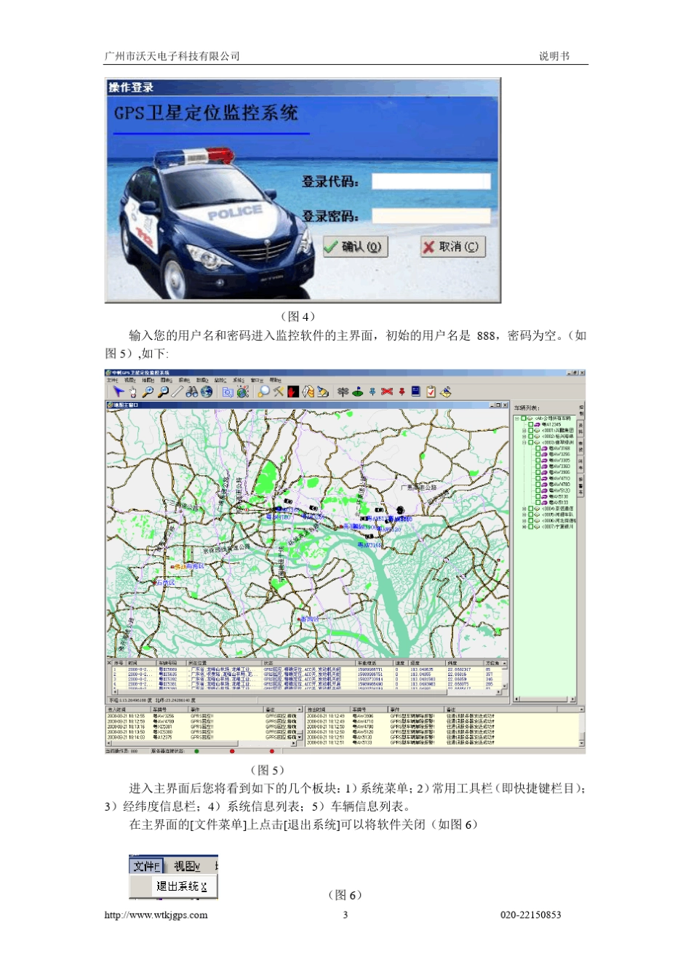
Task: Select the zoom out magnifier tool
Action: point(163,391)
